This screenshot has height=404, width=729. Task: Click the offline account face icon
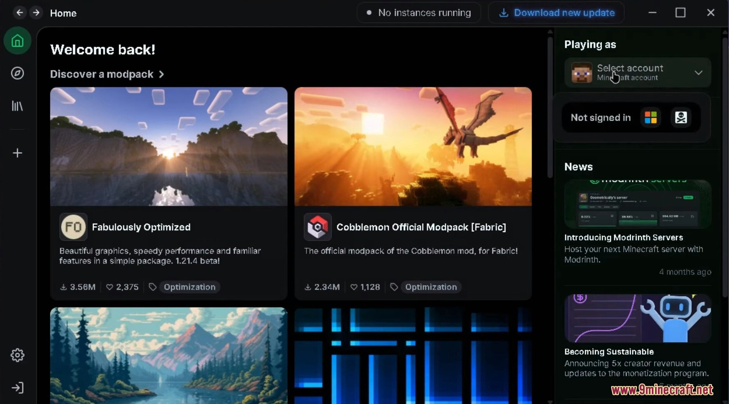[x=681, y=118]
